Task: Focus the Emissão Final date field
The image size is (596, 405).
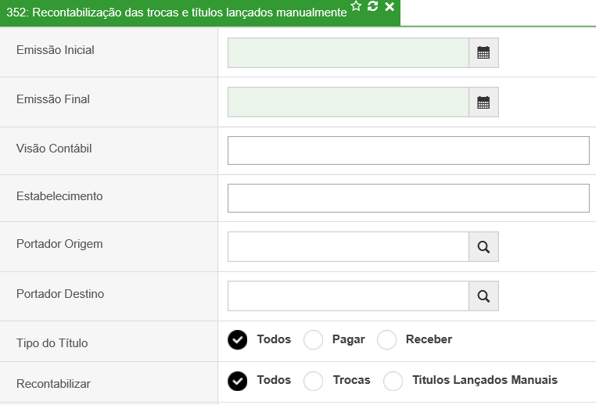Action: pos(348,102)
